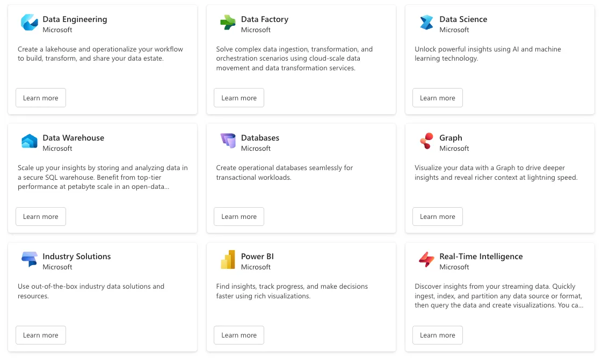Click the red Graph icon
602x359 pixels.
click(x=426, y=141)
